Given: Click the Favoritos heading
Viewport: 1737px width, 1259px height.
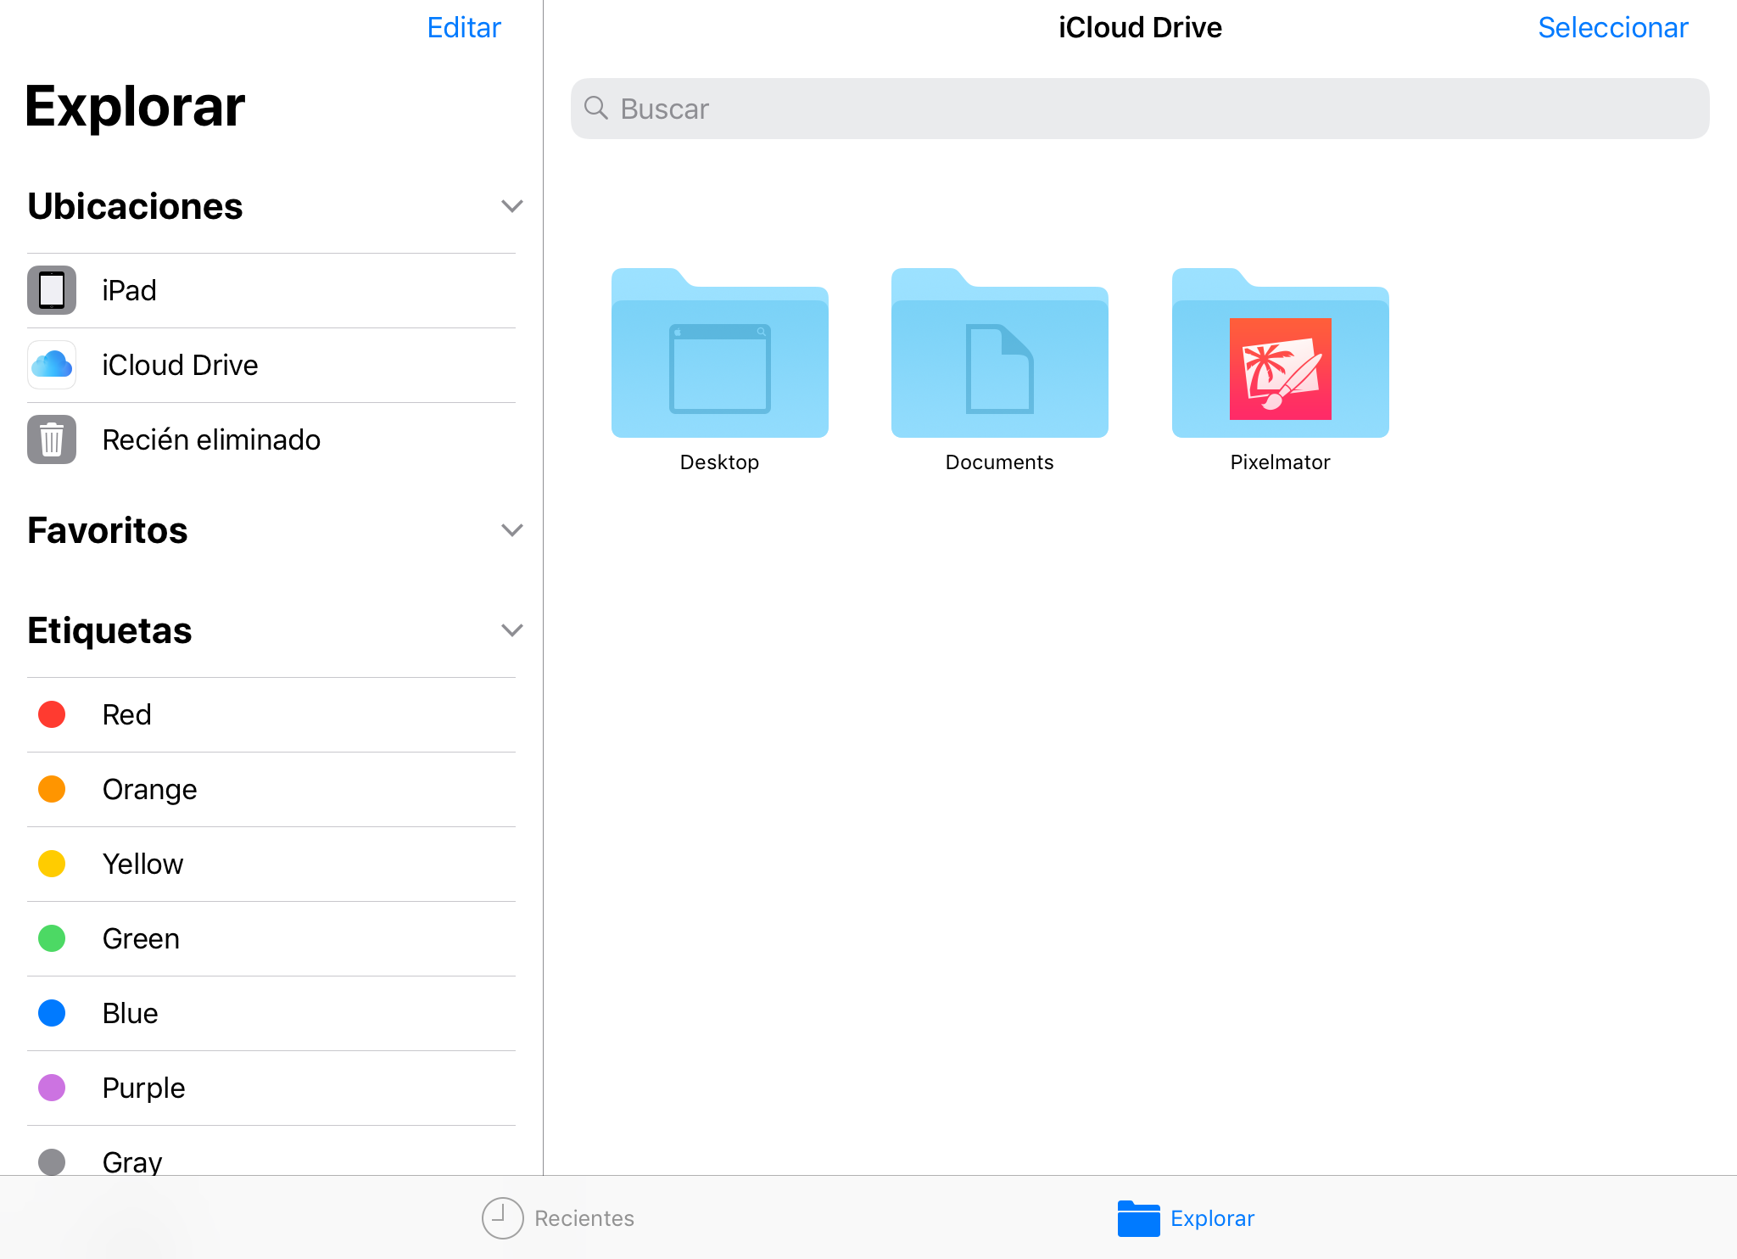Looking at the screenshot, I should 108,530.
